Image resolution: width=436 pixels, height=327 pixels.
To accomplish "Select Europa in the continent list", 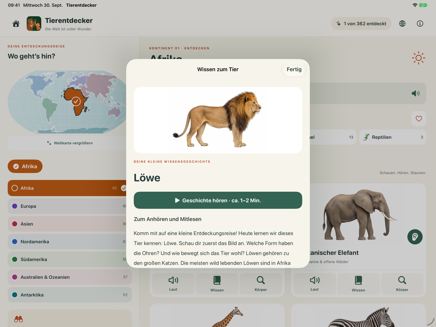I will tap(70, 206).
